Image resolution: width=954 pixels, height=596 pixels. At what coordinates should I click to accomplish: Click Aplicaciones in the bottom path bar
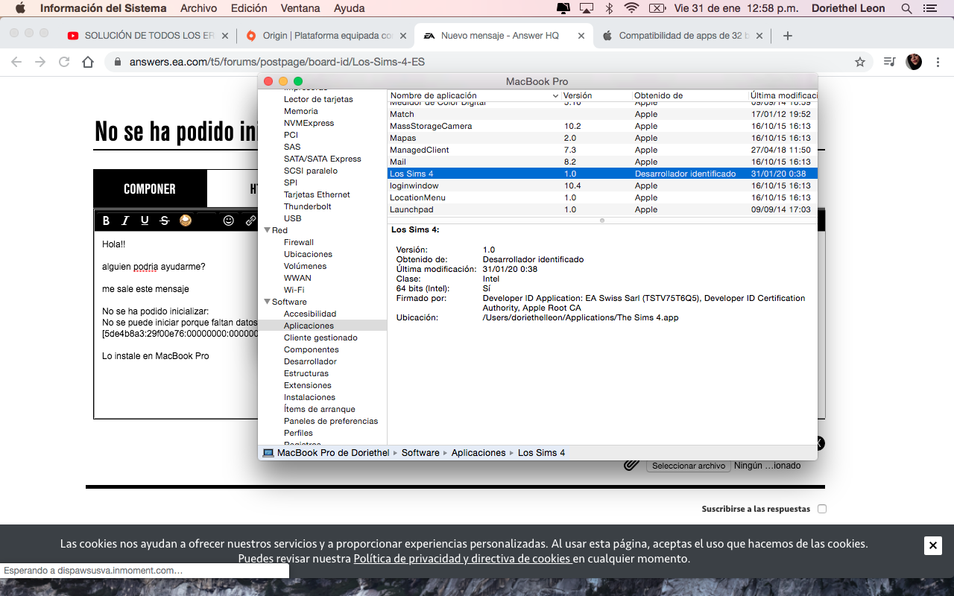[478, 453]
